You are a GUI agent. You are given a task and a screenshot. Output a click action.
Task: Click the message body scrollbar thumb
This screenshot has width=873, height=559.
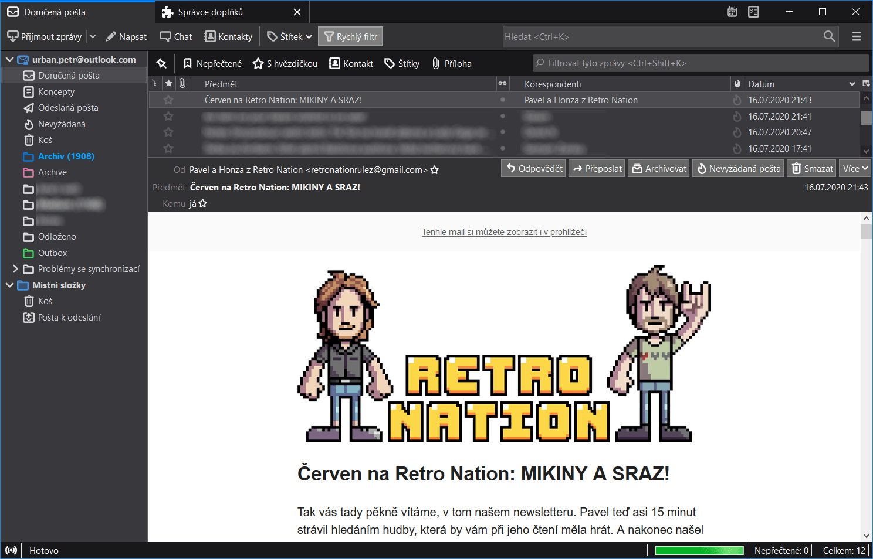pyautogui.click(x=866, y=231)
